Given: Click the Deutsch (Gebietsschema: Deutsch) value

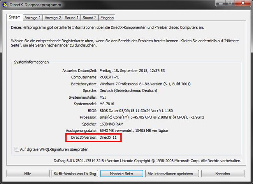Looking at the screenshot, I should coord(128,90).
